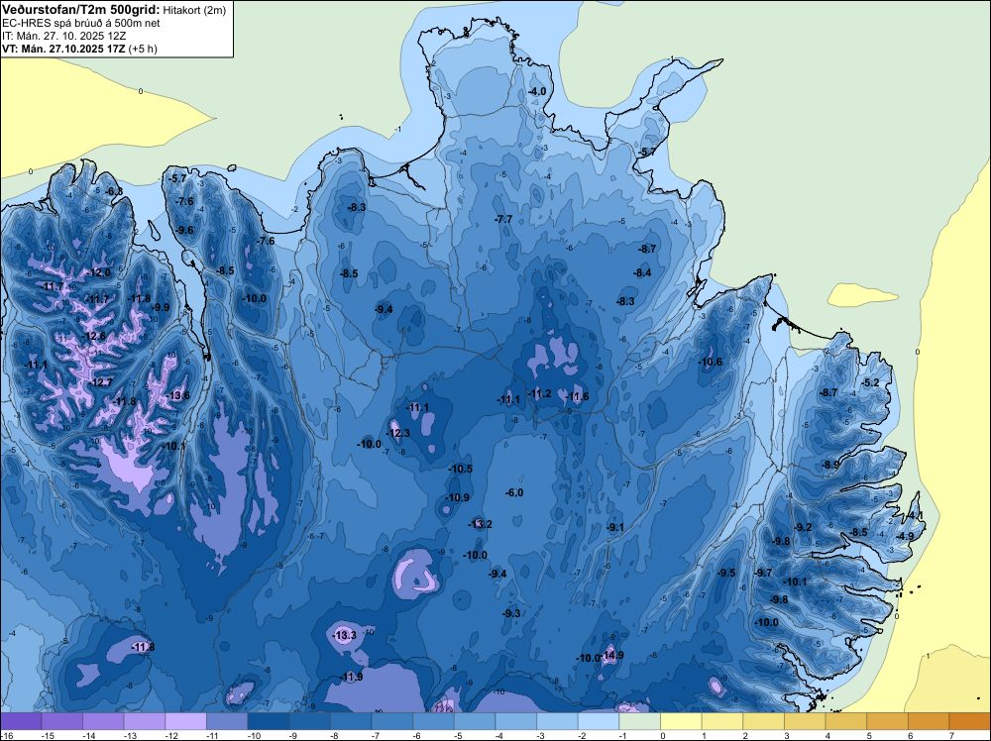Click the -8.4 temperature value
Screen dimensions: 991x741
642,272
